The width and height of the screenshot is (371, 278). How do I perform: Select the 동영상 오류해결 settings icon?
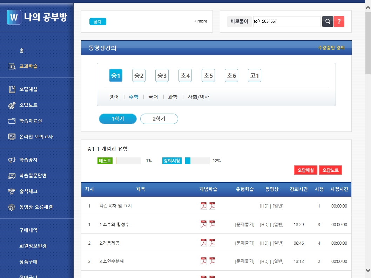[x=12, y=207]
